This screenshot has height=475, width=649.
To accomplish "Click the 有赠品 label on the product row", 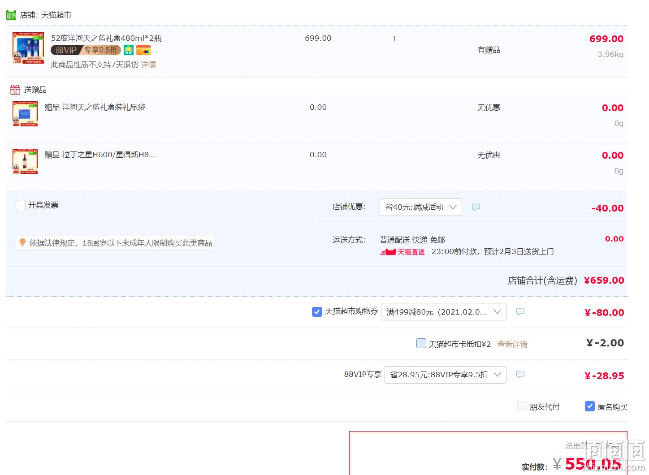I will [489, 50].
